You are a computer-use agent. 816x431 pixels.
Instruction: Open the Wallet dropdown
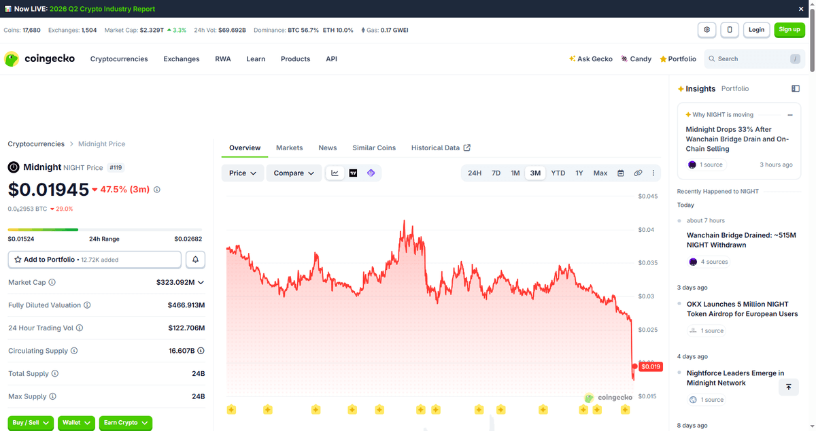click(76, 423)
